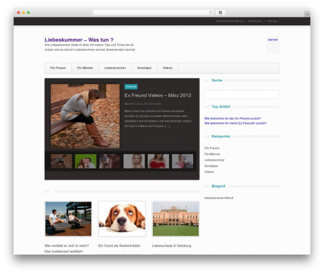Open the Videos navigation item
This screenshot has height=274, width=324.
pos(167,68)
